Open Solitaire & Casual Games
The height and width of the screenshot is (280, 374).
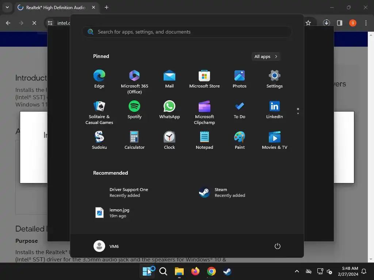tap(99, 113)
